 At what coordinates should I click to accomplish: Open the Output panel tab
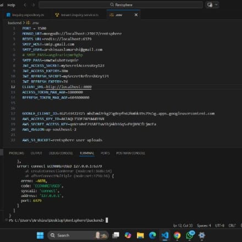[x=36, y=153]
